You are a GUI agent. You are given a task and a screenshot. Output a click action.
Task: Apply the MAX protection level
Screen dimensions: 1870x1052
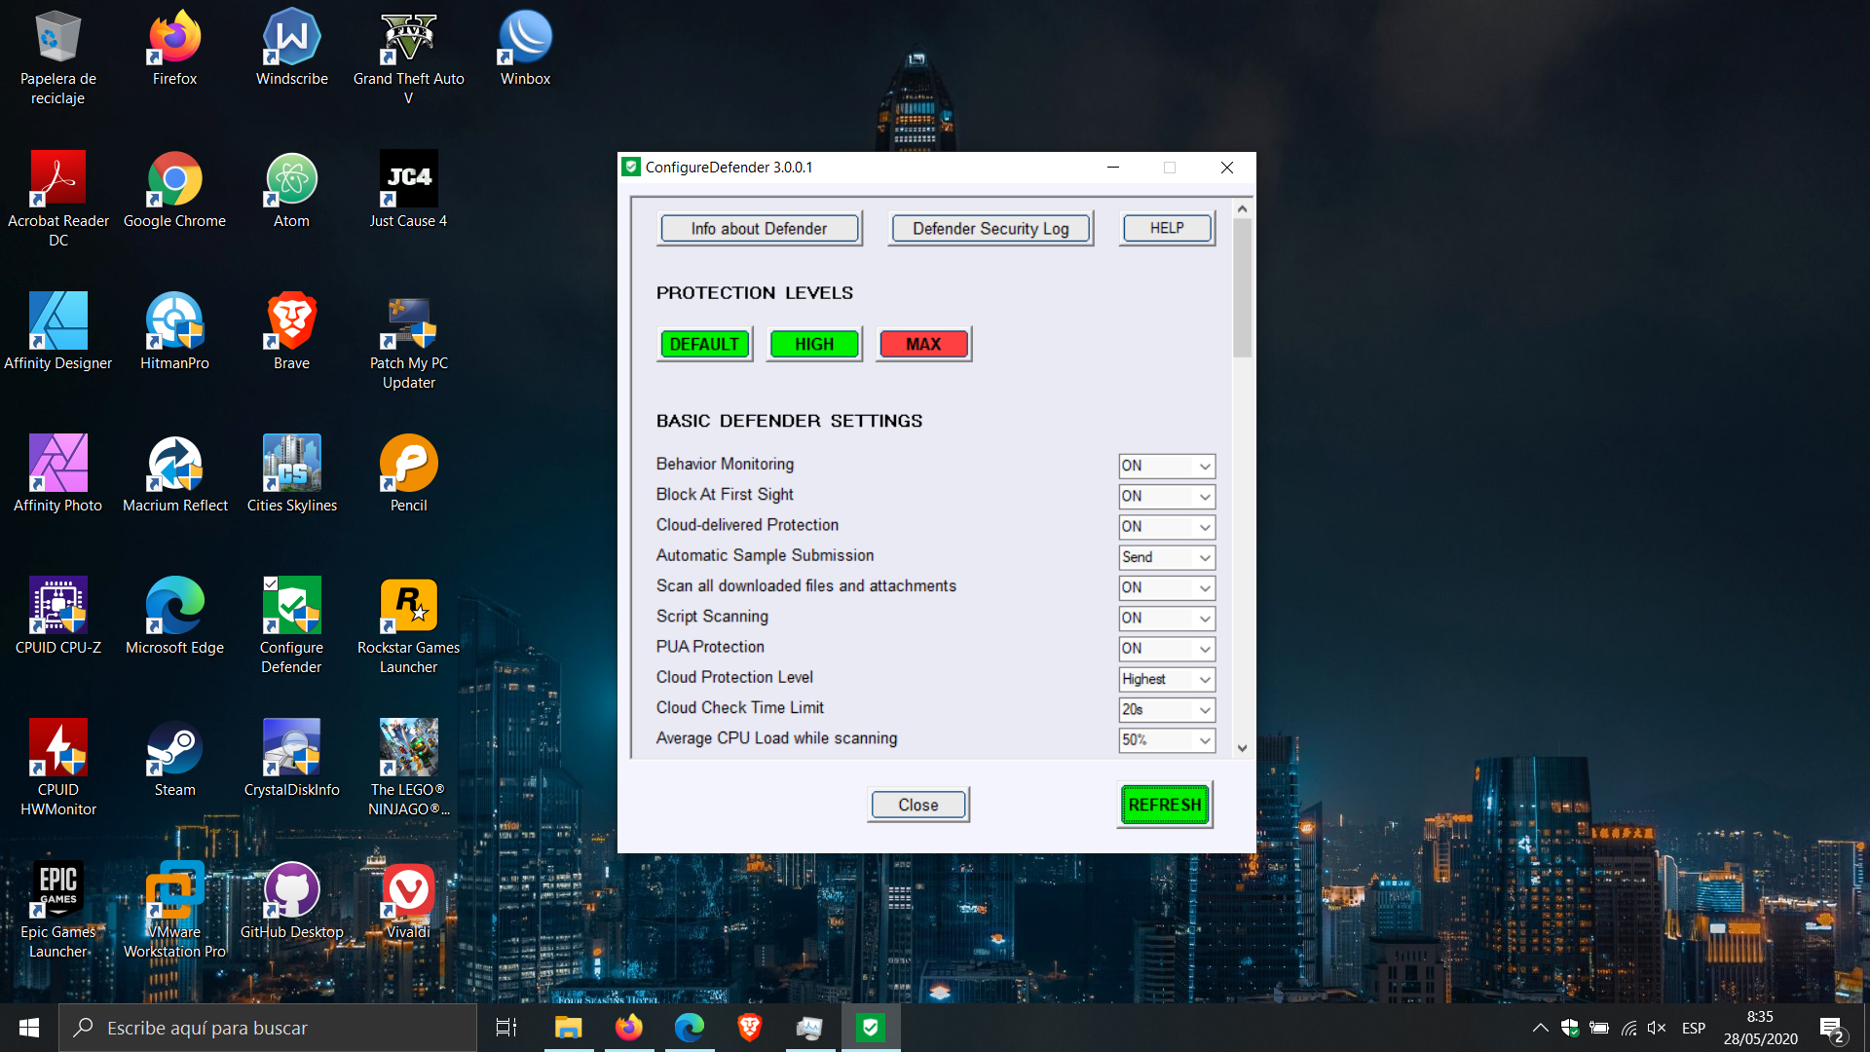[x=922, y=345]
